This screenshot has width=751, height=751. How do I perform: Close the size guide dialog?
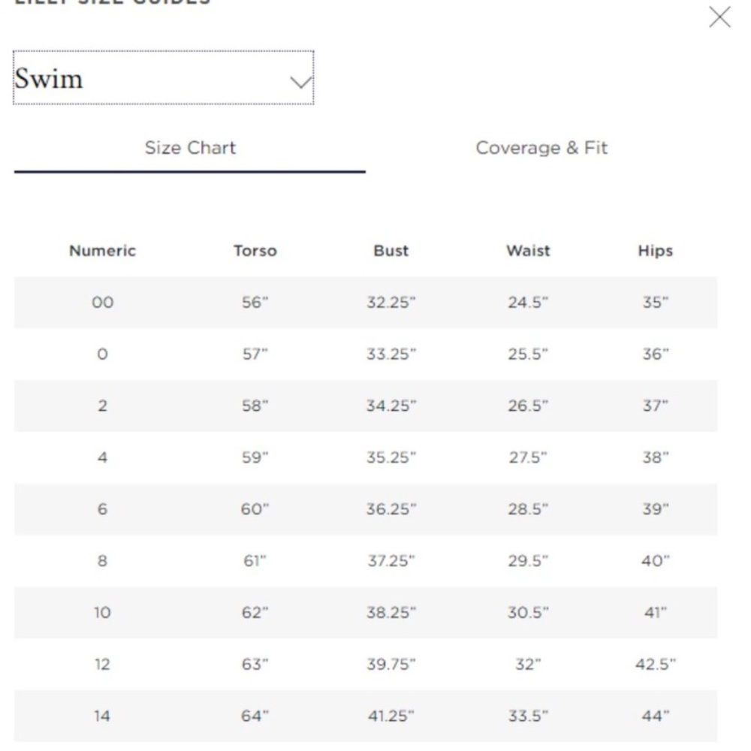click(x=719, y=18)
